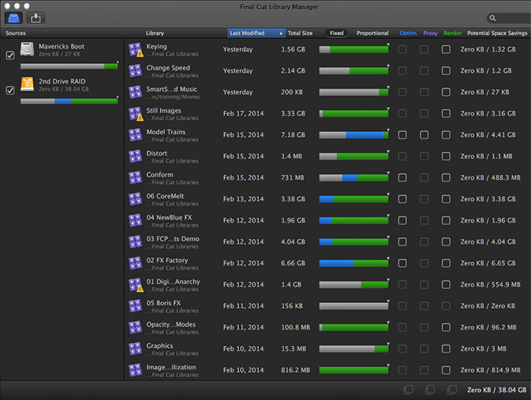Tick Render checkbox for Graphics library
The height and width of the screenshot is (400, 531).
pos(446,348)
